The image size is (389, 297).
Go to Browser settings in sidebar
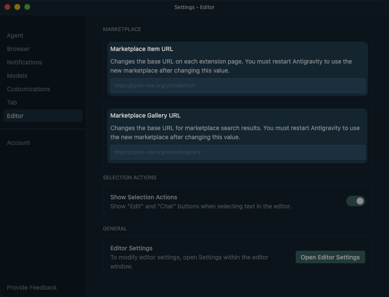(x=18, y=49)
